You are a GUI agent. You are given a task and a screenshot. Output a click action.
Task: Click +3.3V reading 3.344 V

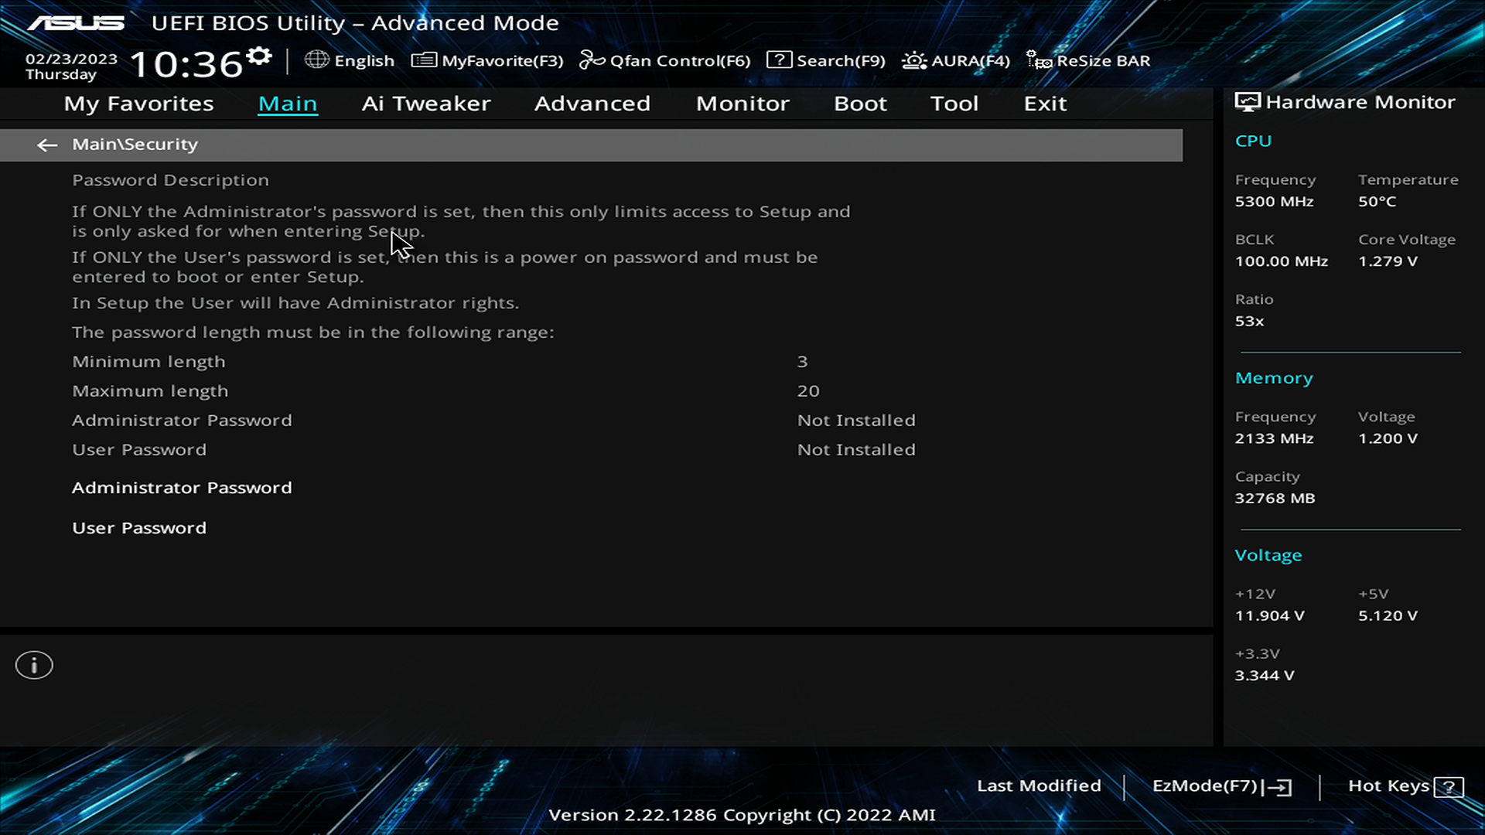[1265, 676]
